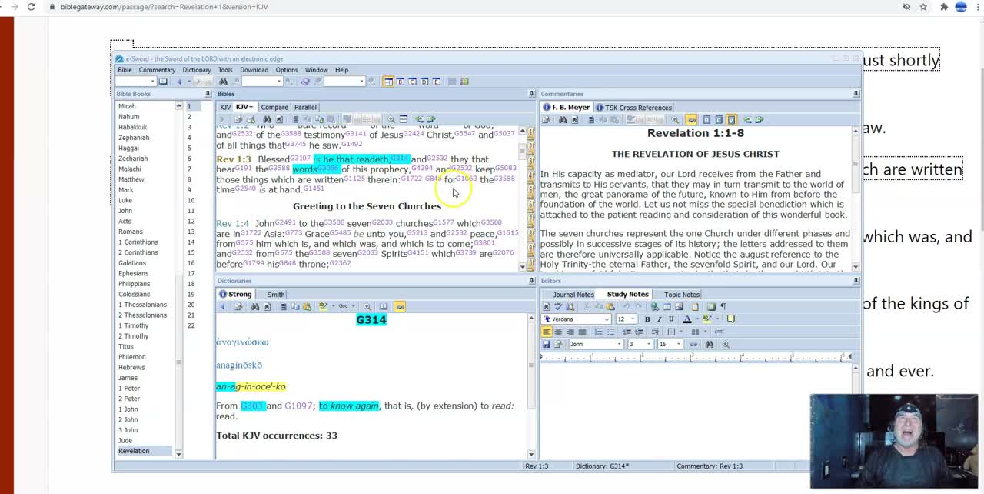Image resolution: width=984 pixels, height=494 pixels.
Task: Open the Tools menu
Action: tap(225, 70)
